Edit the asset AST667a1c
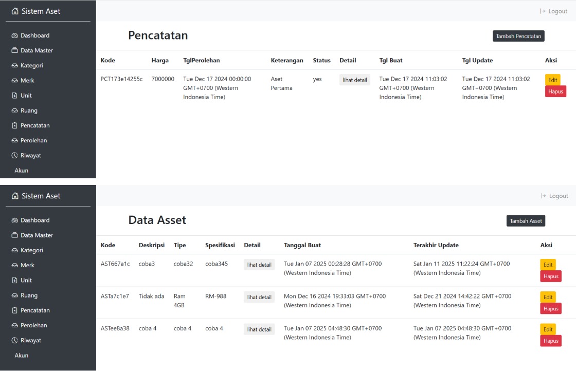Screen dimensions: 576x371 [548, 264]
